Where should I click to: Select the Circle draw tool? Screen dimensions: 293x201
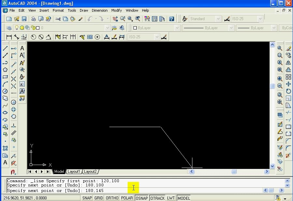click(5, 91)
